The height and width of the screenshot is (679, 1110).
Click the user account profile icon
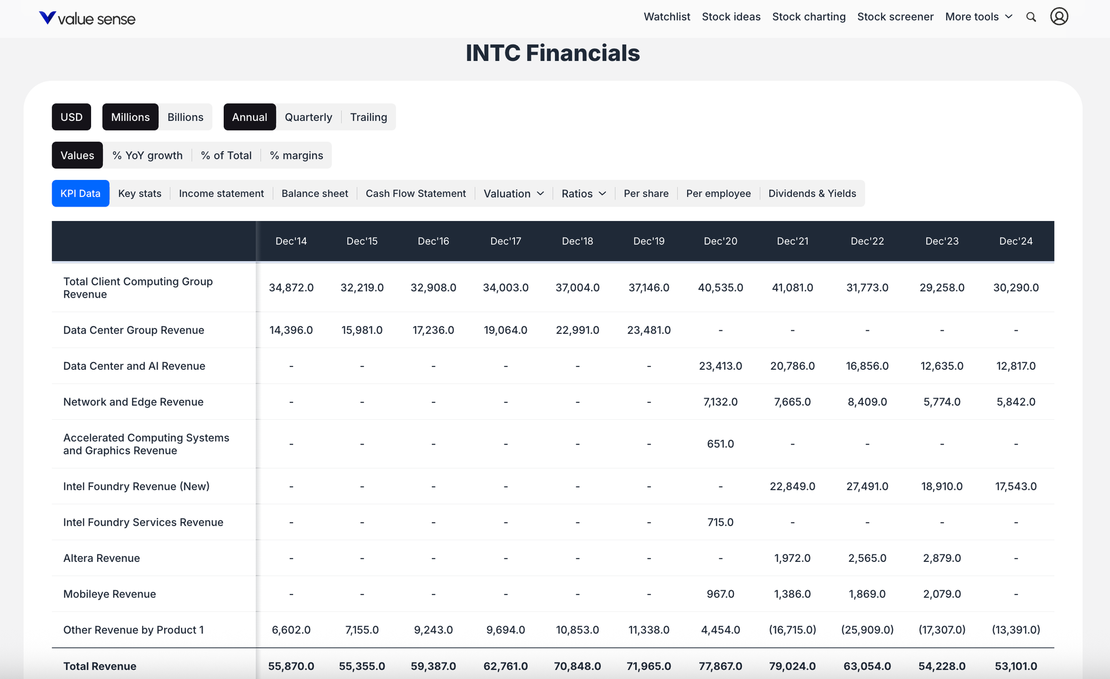pos(1059,17)
